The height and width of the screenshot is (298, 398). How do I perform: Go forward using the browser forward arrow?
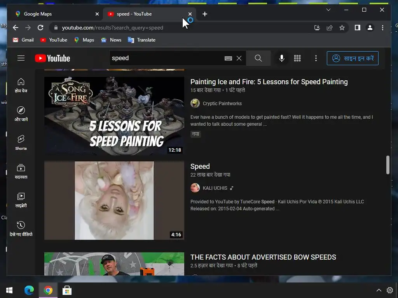[x=28, y=28]
